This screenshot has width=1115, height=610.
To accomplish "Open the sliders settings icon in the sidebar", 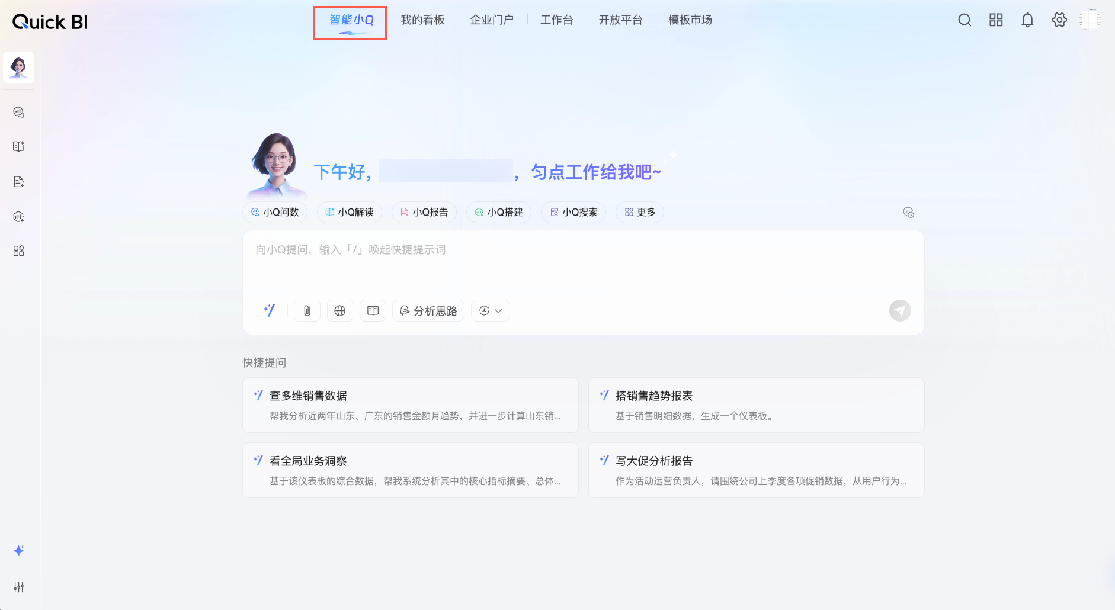I will 19,587.
